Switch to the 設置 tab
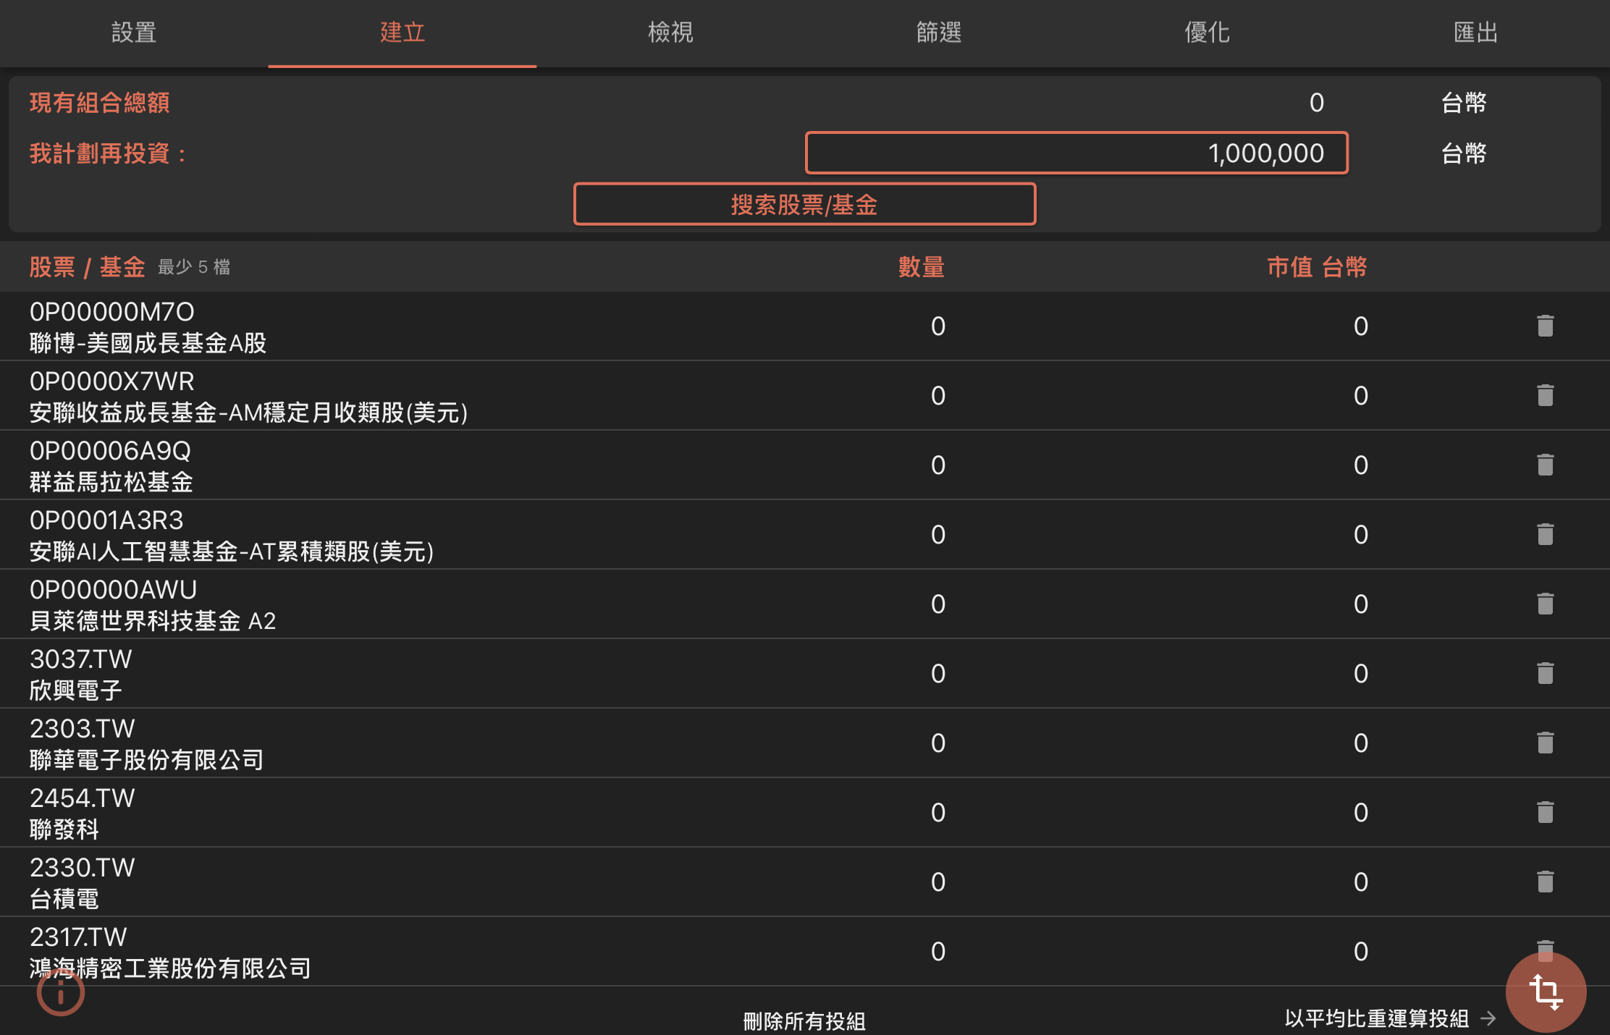The height and width of the screenshot is (1035, 1610). pos(134,33)
